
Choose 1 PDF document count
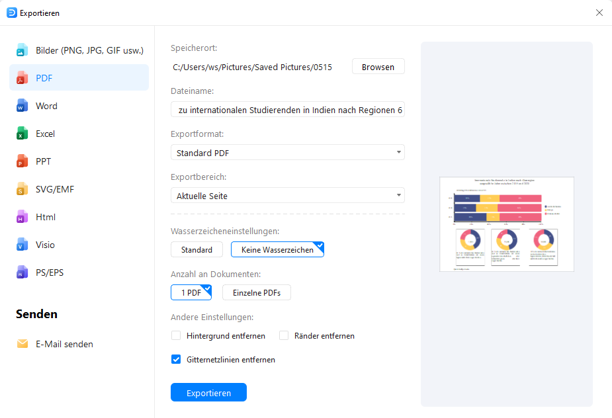[x=191, y=292]
